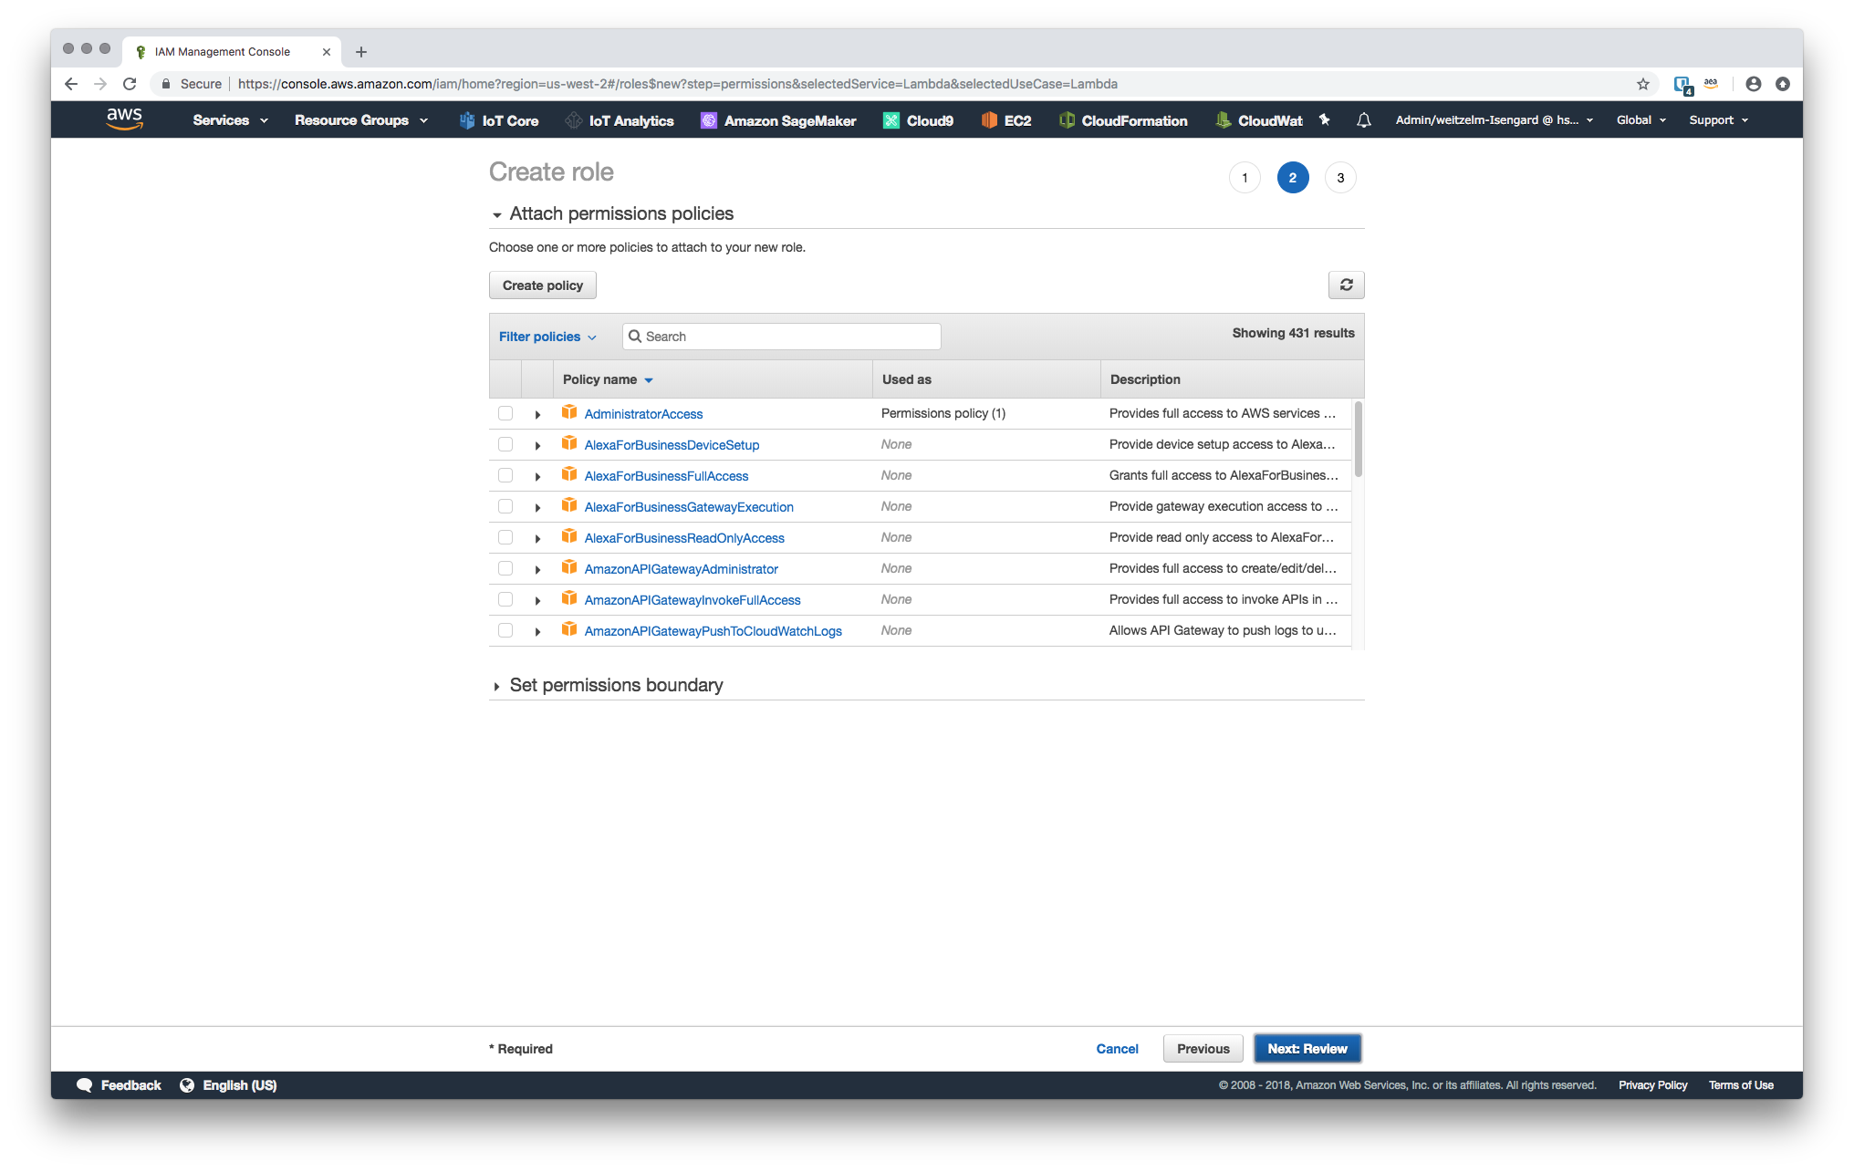1854x1172 pixels.
Task: Click the AWS logo home icon
Action: point(124,119)
